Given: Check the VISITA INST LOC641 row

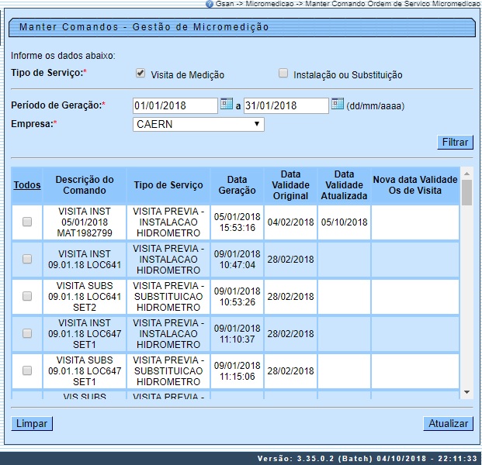Looking at the screenshot, I should 27,259.
